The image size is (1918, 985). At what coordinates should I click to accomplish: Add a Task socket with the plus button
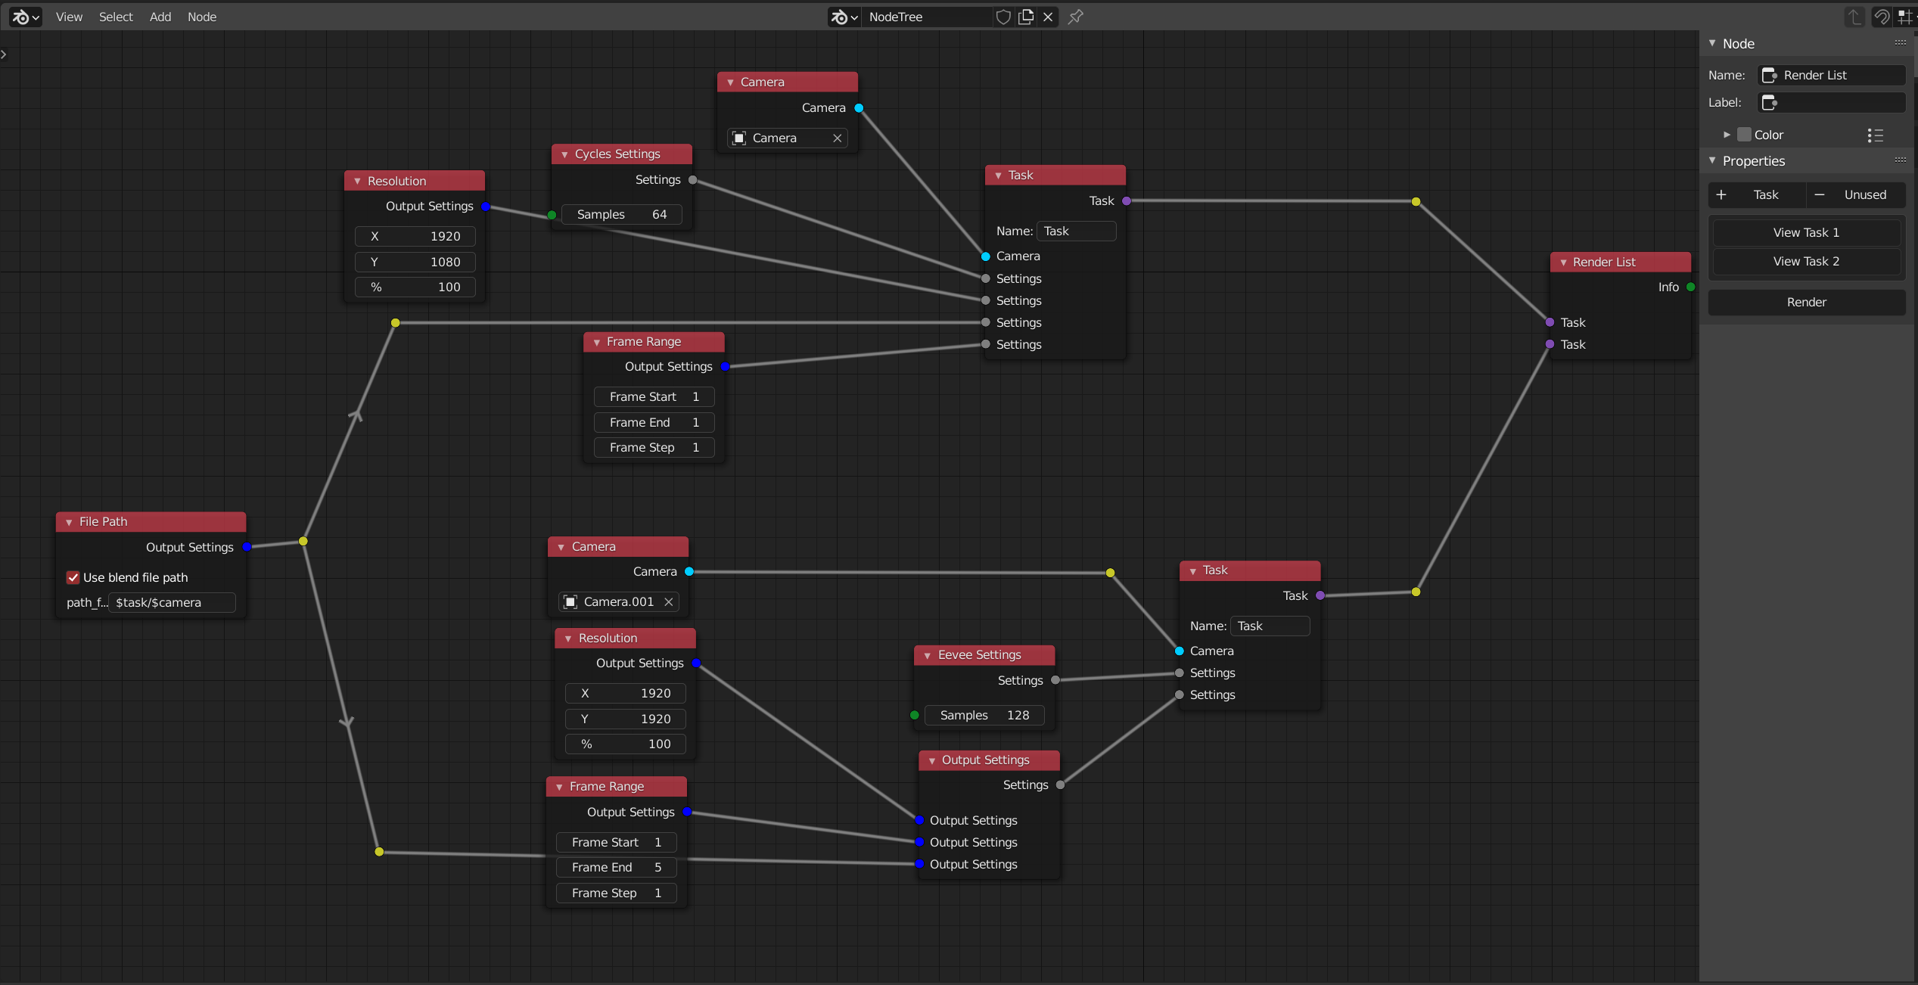coord(1757,194)
